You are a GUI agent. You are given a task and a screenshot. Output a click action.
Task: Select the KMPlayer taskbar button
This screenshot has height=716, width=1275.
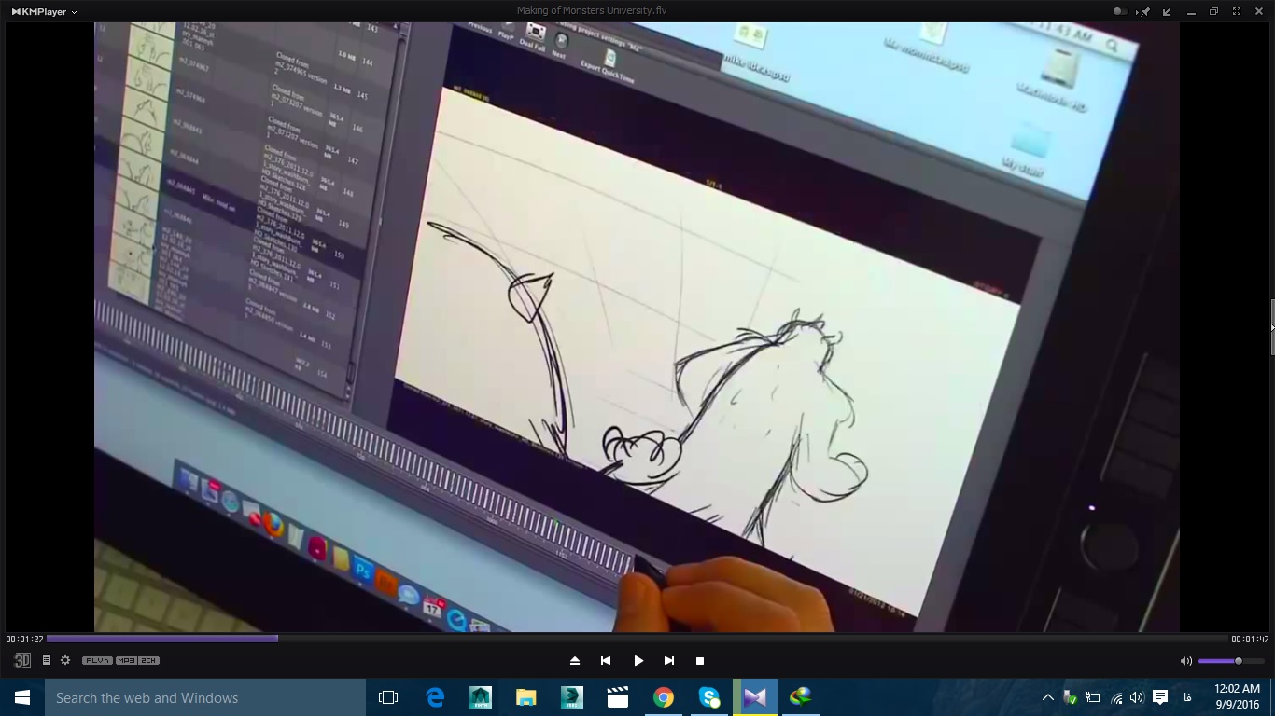pyautogui.click(x=755, y=697)
